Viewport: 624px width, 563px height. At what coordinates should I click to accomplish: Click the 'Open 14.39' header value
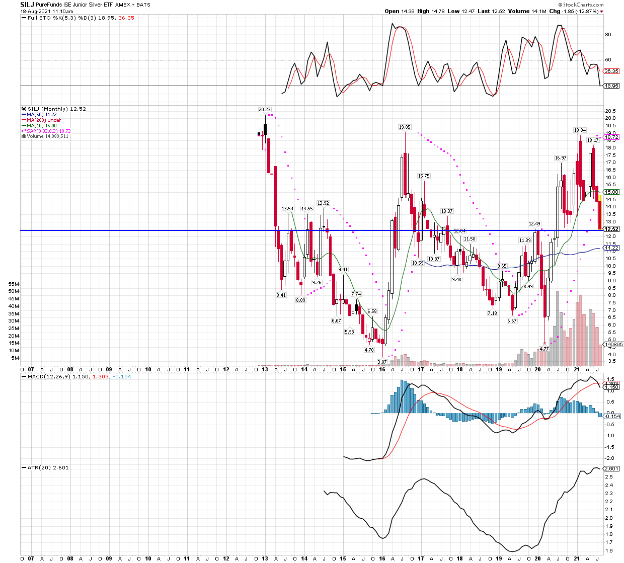pyautogui.click(x=400, y=11)
